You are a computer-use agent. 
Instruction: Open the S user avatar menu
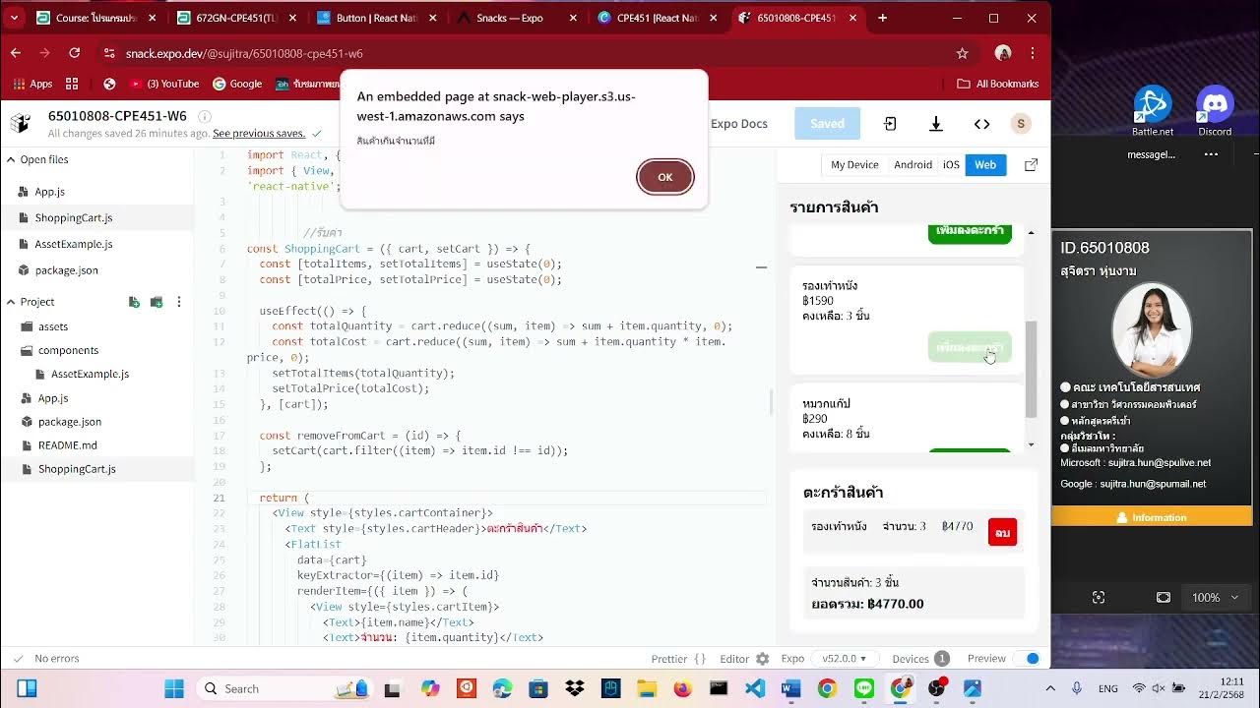coord(1021,124)
